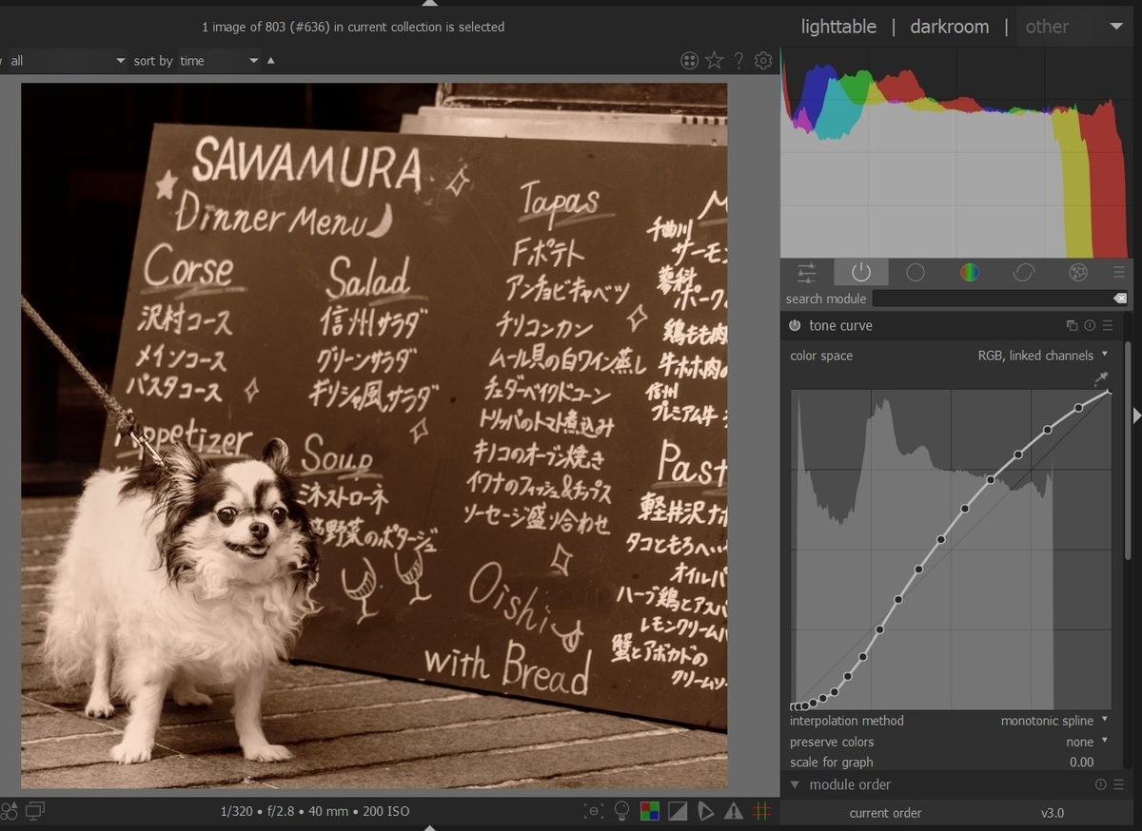This screenshot has width=1142, height=831.
Task: Select the correct modules group icon
Action: (1024, 273)
